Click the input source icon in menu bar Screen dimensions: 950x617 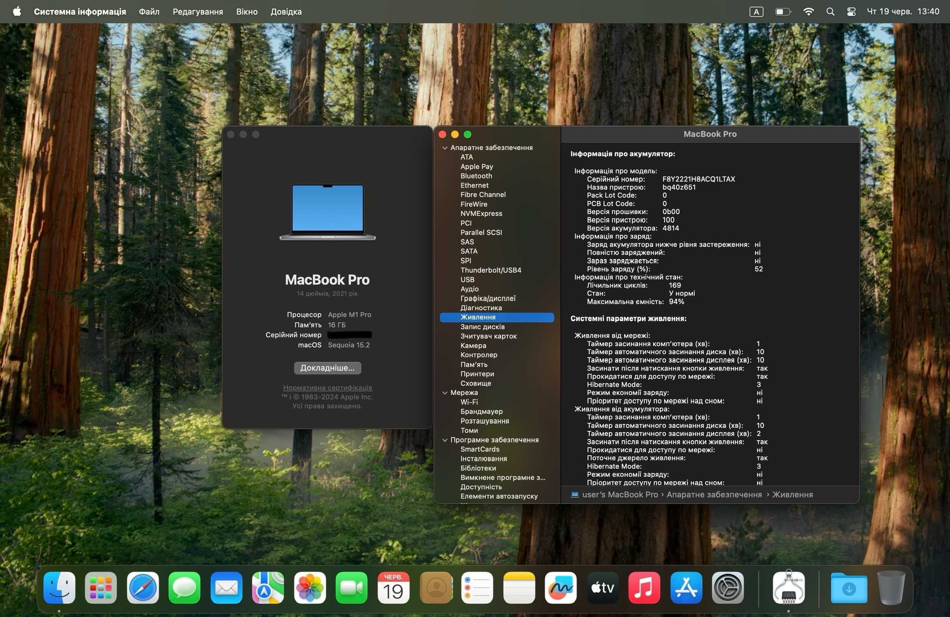click(756, 12)
